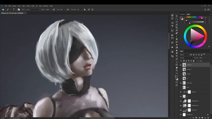The width and height of the screenshot is (212, 119).
Task: Select the Eraser tool
Action: (x=177, y=45)
